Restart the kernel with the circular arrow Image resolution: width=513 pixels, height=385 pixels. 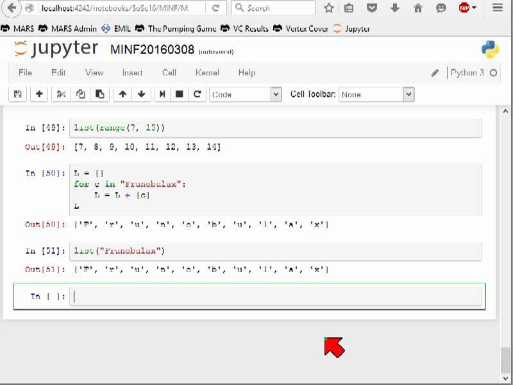[x=197, y=94]
